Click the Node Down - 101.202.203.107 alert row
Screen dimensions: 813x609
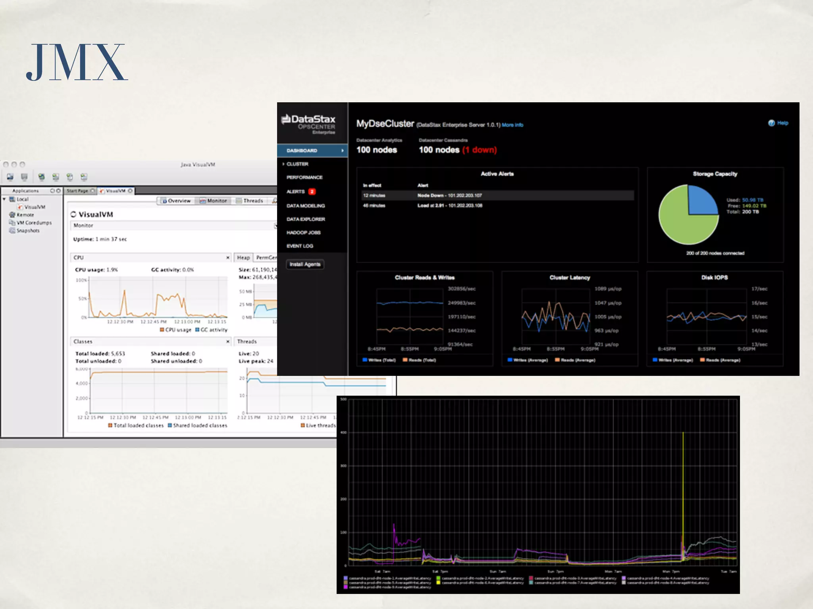click(498, 195)
